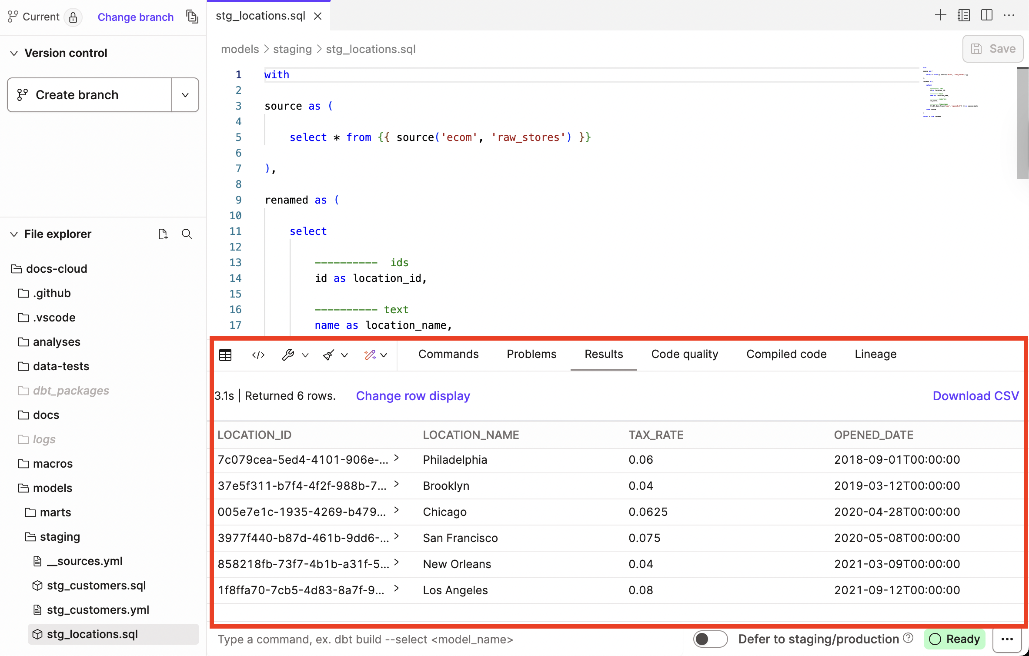The image size is (1029, 656).
Task: Select the wrench fix icon
Action: (x=288, y=355)
